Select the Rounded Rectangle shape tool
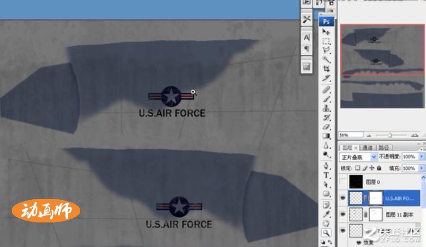This screenshot has width=426, height=247. pyautogui.click(x=326, y=194)
